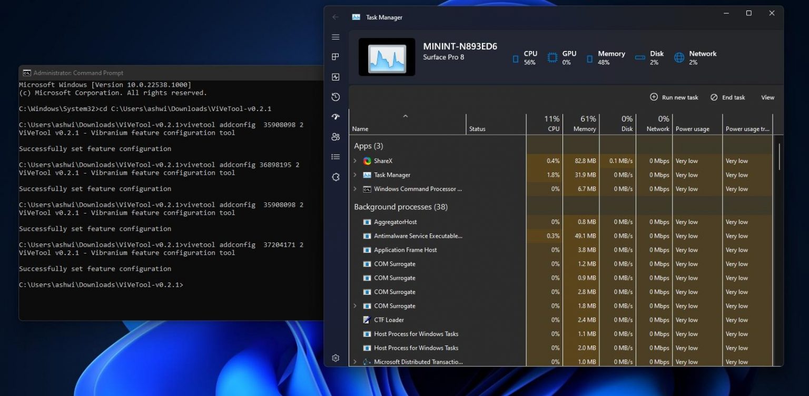The width and height of the screenshot is (809, 396).
Task: Click the GPU summary icon
Action: [551, 57]
